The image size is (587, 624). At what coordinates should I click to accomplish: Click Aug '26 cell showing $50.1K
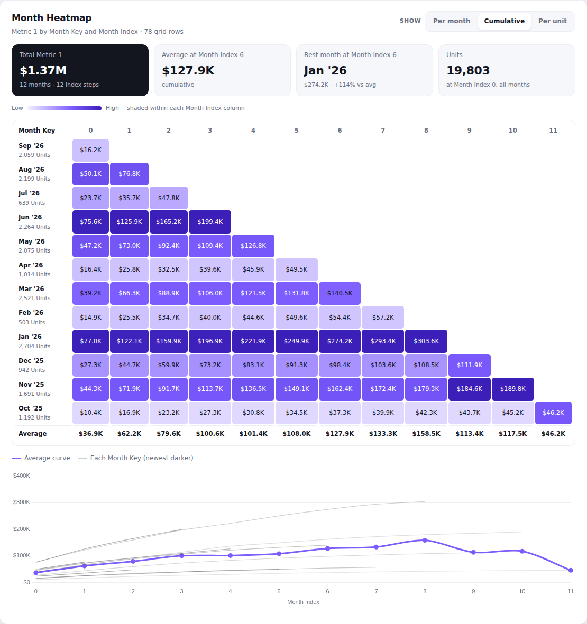[x=91, y=174]
